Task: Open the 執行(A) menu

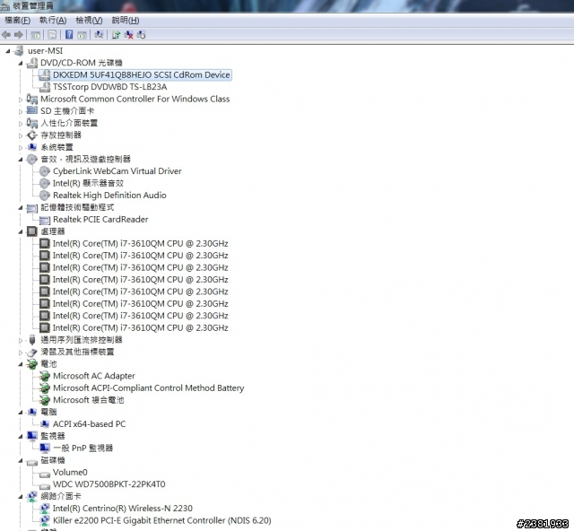Action: pyautogui.click(x=53, y=20)
